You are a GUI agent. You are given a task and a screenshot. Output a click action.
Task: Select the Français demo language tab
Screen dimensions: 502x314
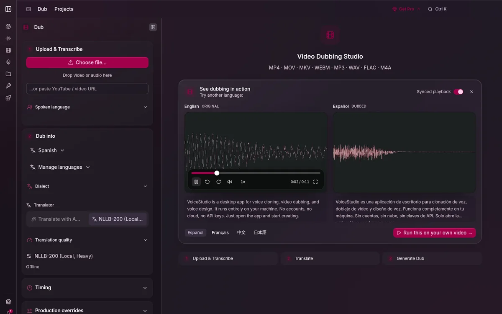coord(220,232)
